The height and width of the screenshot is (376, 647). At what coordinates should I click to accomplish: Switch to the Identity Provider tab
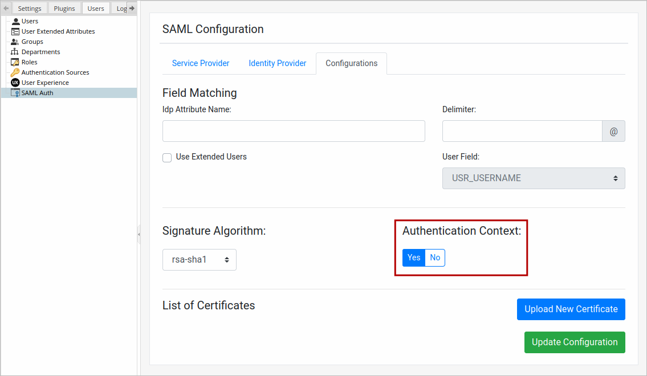[x=278, y=63]
